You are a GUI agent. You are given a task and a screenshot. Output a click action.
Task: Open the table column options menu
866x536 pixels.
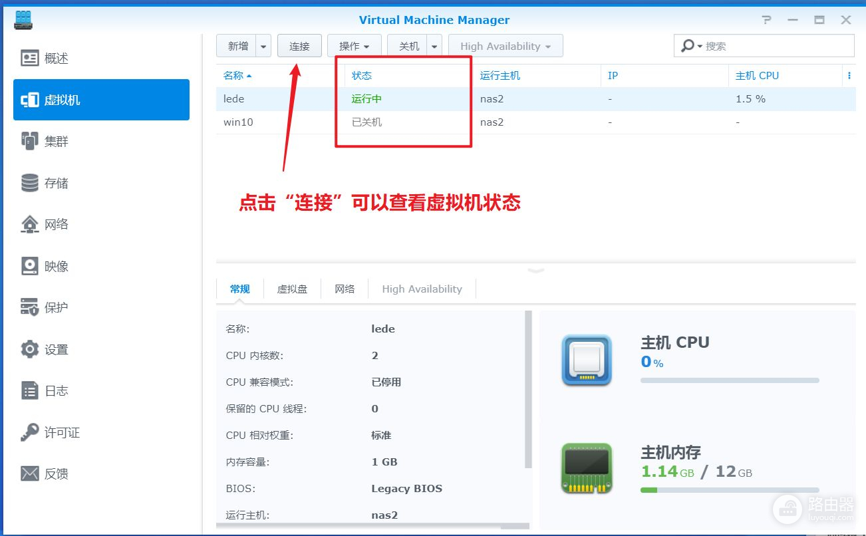(849, 76)
